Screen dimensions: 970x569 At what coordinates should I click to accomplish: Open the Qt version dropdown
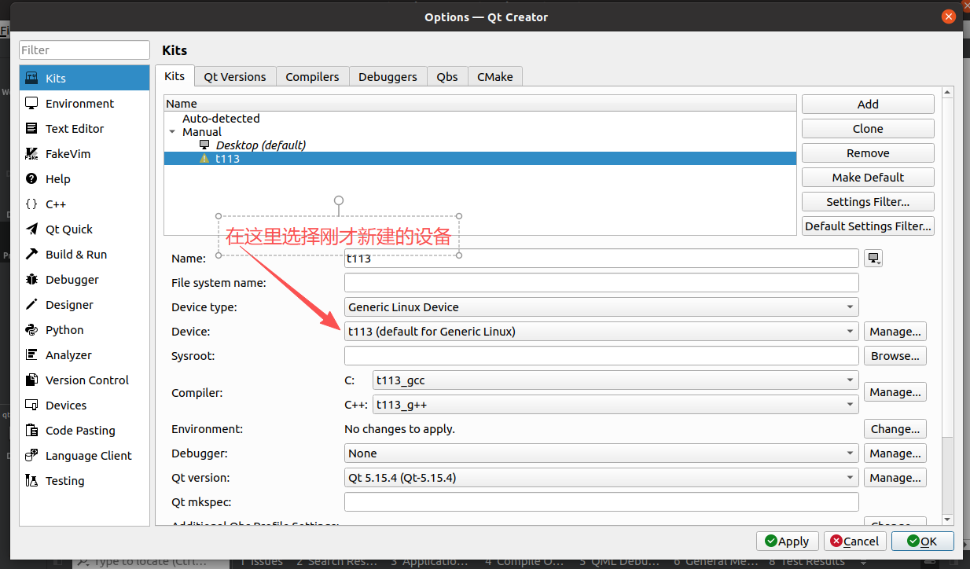click(601, 478)
